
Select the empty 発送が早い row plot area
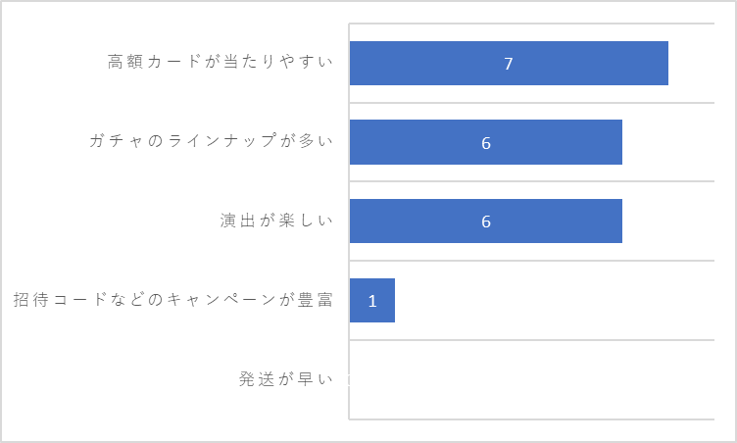point(532,379)
